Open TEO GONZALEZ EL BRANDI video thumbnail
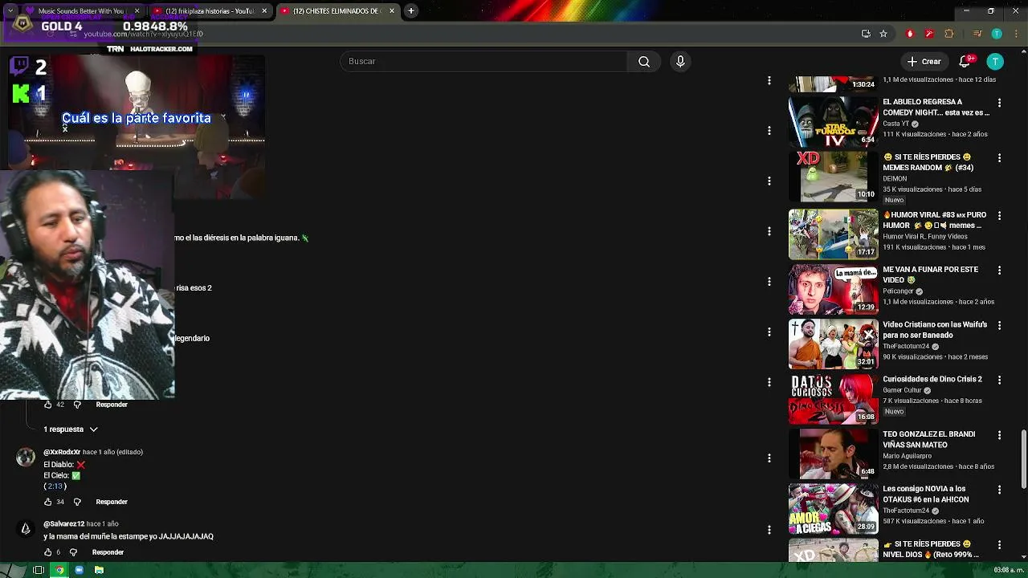This screenshot has width=1028, height=578. point(834,454)
